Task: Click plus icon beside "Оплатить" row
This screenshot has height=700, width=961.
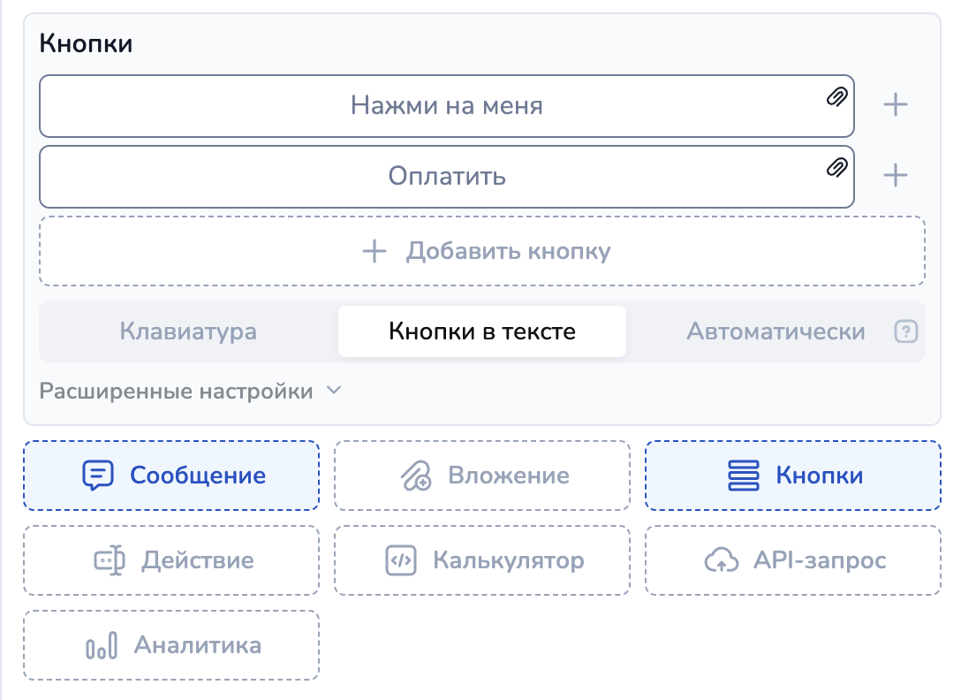Action: tap(896, 176)
